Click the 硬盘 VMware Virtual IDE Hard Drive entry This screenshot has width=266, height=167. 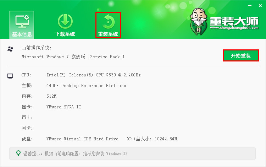[82, 139]
